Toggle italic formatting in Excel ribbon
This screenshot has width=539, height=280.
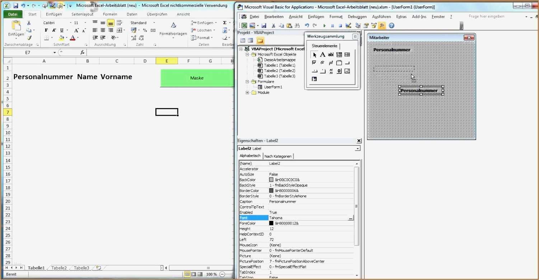pos(54,30)
